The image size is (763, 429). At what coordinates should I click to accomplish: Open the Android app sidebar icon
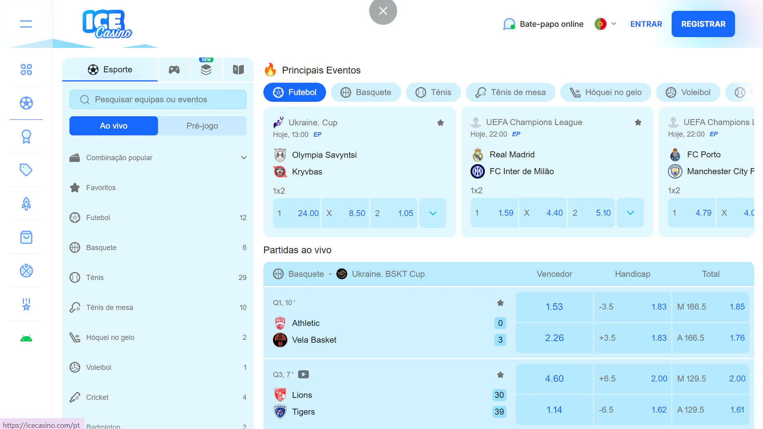26,339
